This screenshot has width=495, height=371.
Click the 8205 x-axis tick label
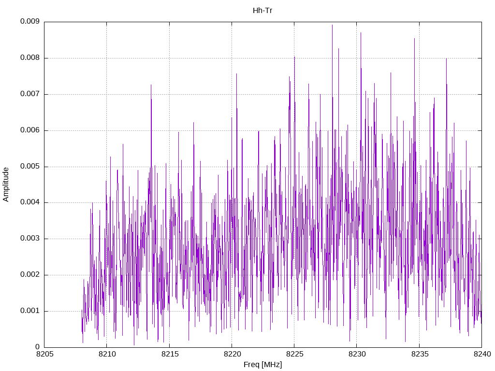tap(45, 354)
